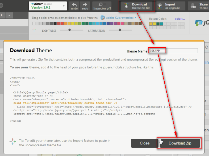Click the Share theme button
The image size is (209, 156).
point(199,6)
